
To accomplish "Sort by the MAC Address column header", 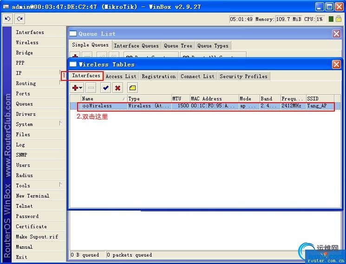I will pos(214,99).
